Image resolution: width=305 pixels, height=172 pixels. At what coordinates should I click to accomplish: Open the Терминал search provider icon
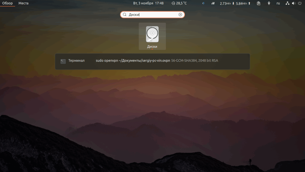pyautogui.click(x=63, y=62)
